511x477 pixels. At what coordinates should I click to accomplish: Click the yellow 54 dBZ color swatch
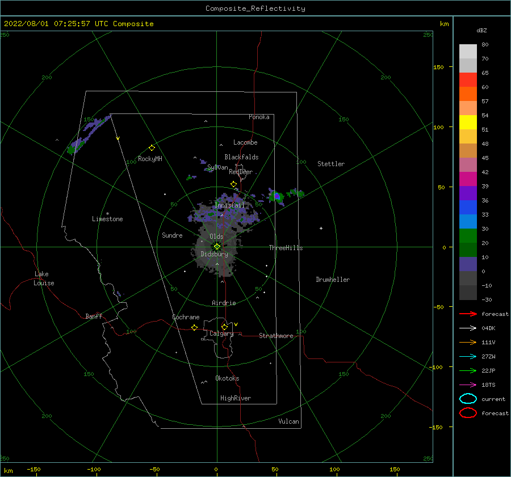[x=468, y=123]
